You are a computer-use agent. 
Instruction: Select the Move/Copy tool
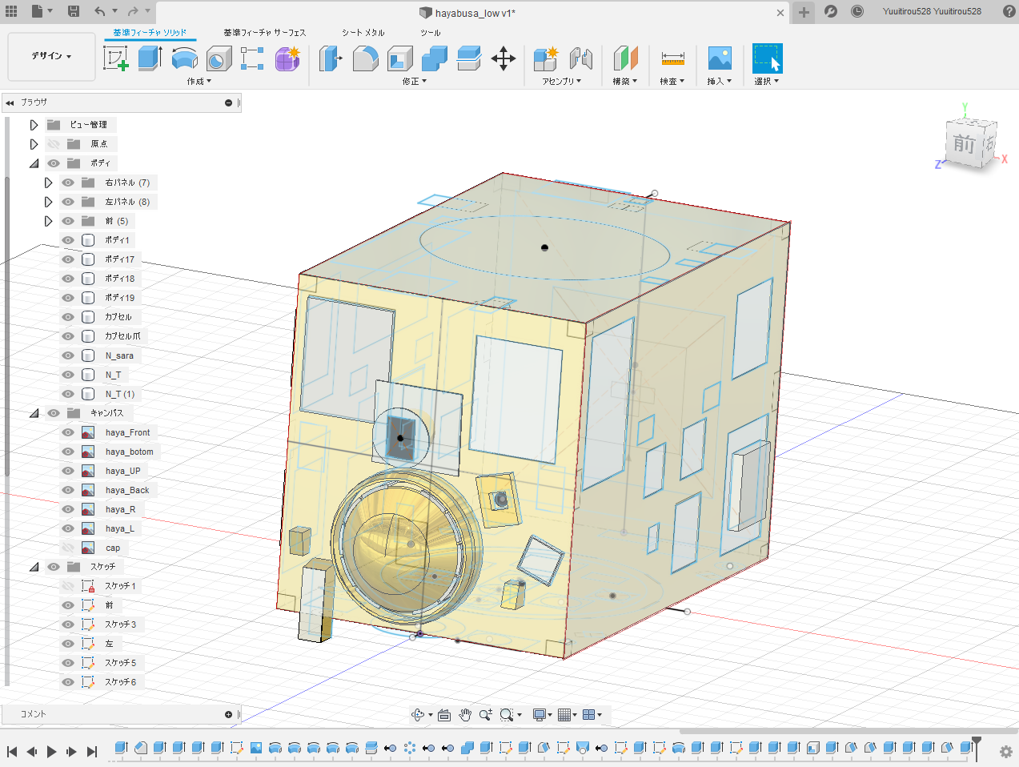pos(503,58)
